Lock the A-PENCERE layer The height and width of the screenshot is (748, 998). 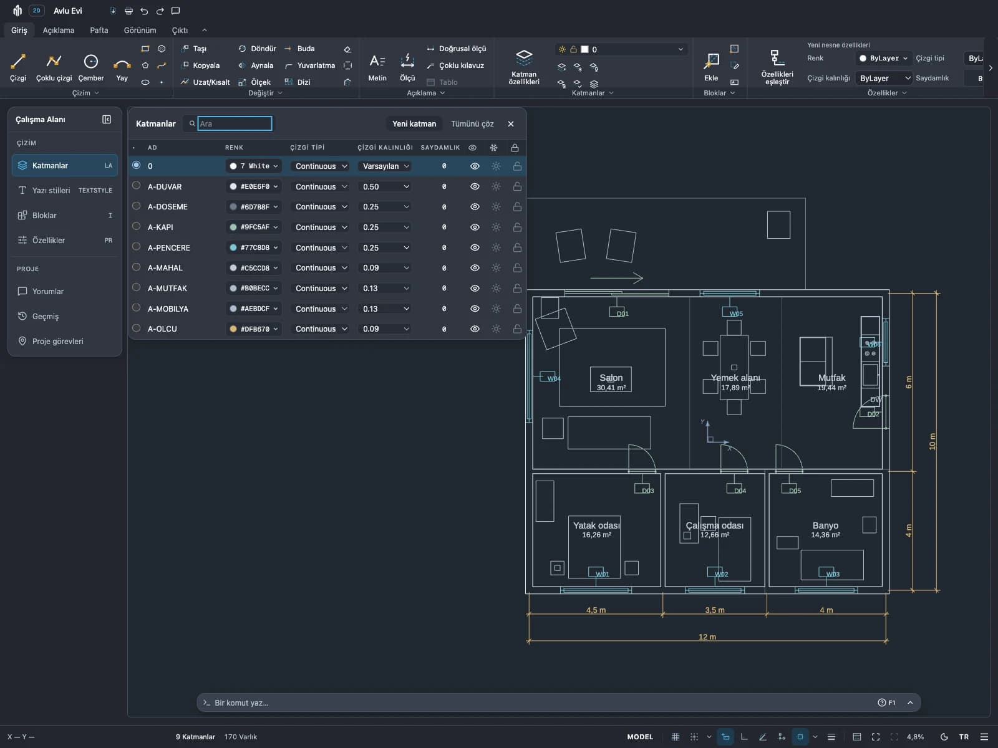click(x=517, y=247)
